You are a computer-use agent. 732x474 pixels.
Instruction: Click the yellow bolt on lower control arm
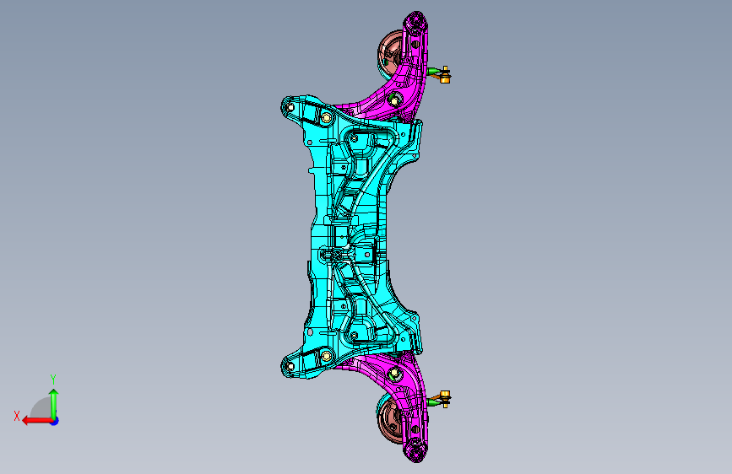pos(394,374)
